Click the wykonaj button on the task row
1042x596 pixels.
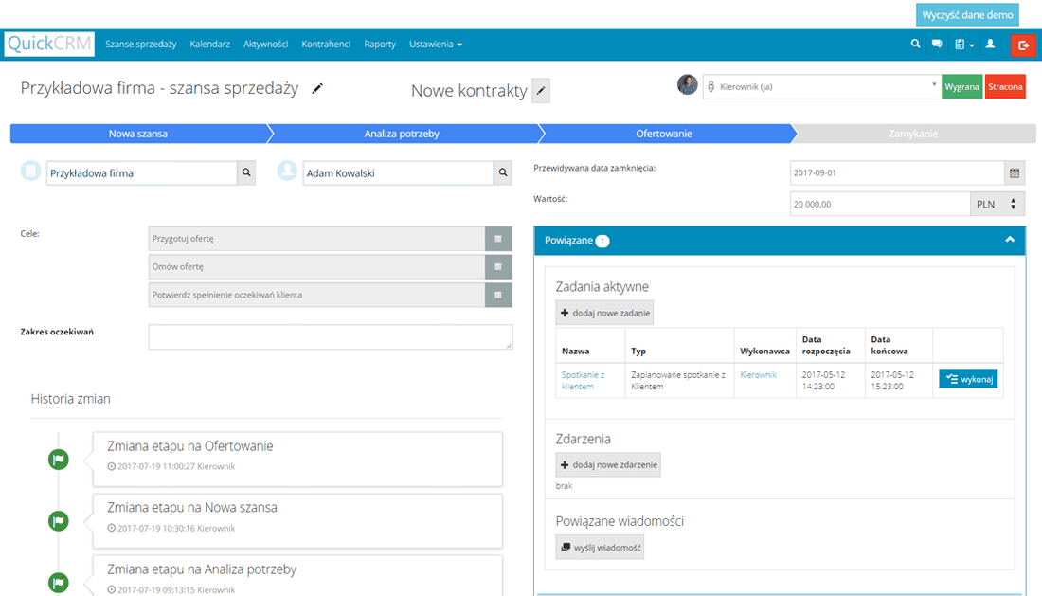[967, 378]
